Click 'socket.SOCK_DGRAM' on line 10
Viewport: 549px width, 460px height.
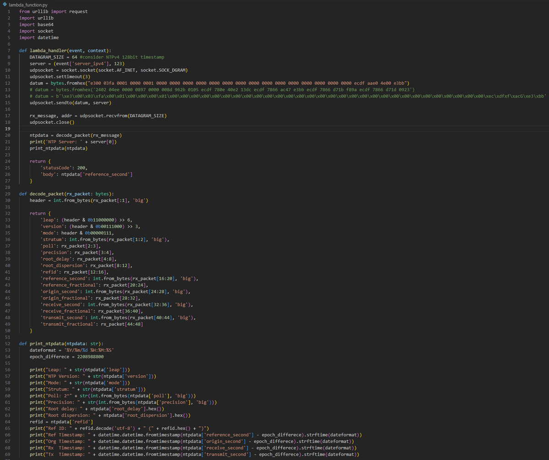[162, 70]
